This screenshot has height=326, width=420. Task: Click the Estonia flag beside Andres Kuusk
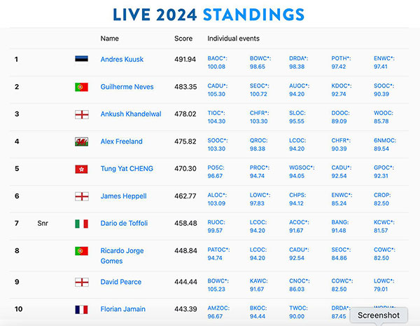(81, 59)
